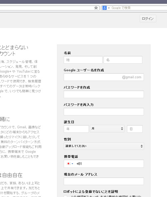
Task: Click the '誕生日' label
Action: (69, 122)
